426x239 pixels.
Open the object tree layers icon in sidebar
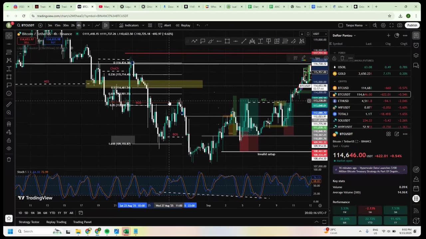[x=416, y=55]
